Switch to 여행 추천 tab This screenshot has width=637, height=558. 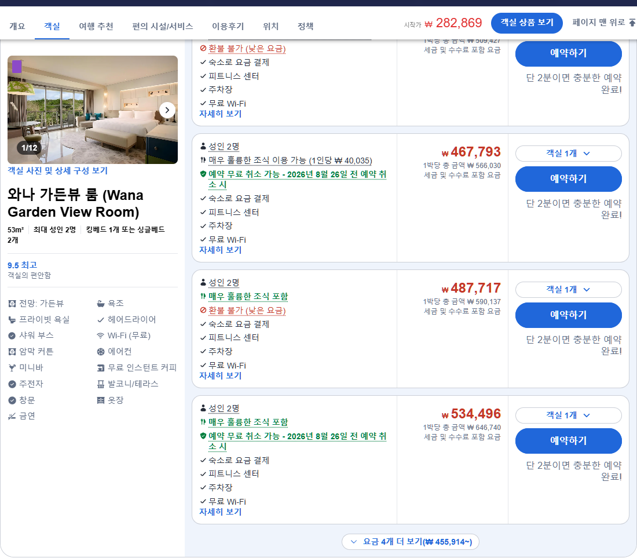pos(96,27)
